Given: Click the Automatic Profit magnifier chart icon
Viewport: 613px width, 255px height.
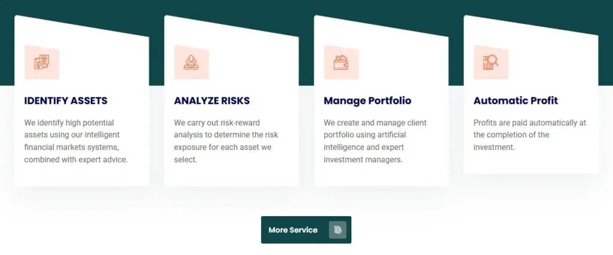Looking at the screenshot, I should pos(490,62).
